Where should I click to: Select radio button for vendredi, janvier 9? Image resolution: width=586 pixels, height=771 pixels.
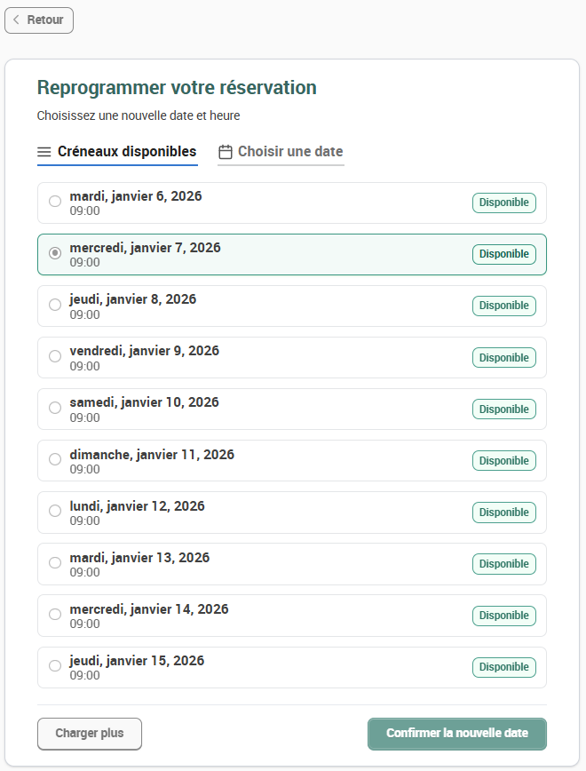[x=55, y=356]
